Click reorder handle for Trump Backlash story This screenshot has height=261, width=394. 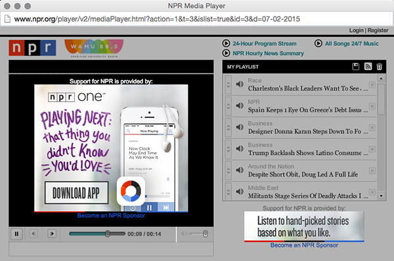pyautogui.click(x=228, y=149)
